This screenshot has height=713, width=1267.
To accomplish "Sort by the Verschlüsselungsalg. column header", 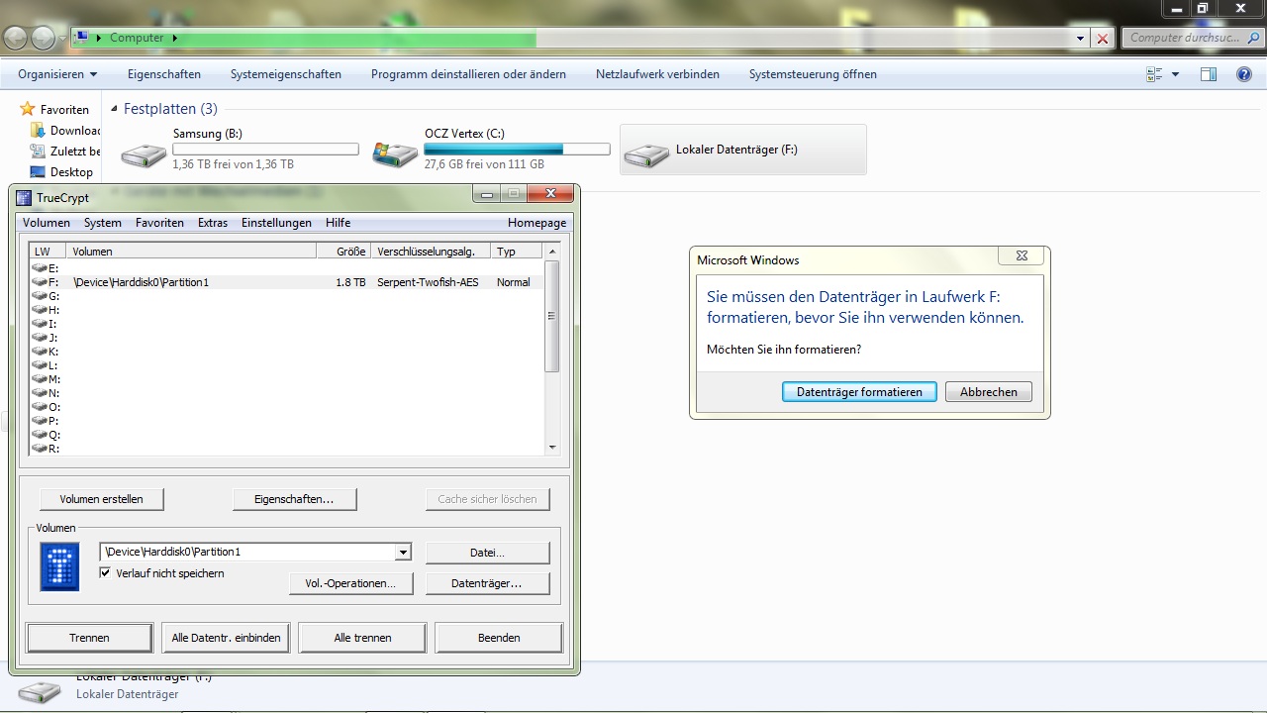I will click(432, 252).
